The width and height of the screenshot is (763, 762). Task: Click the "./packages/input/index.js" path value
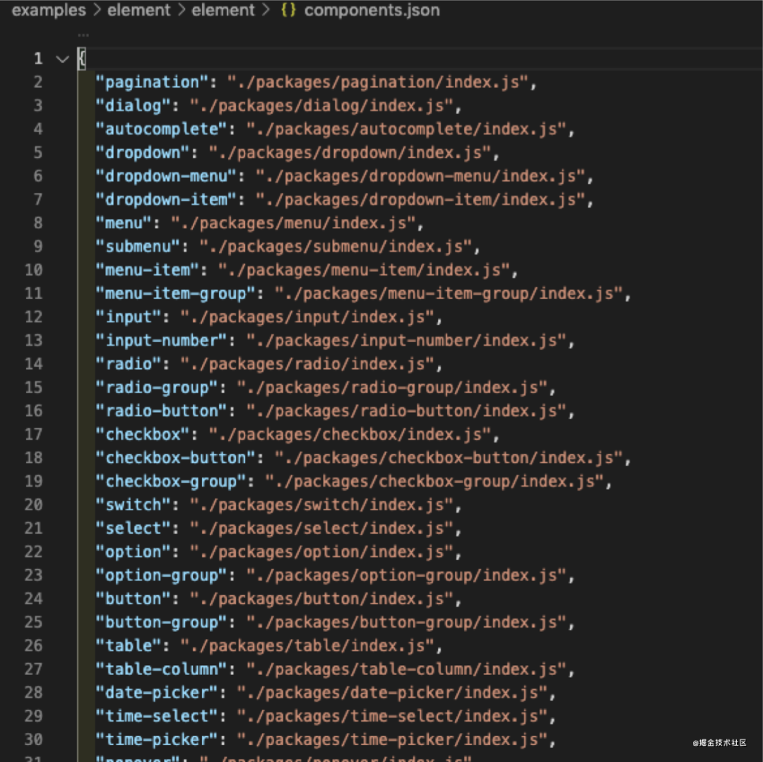[x=307, y=317]
